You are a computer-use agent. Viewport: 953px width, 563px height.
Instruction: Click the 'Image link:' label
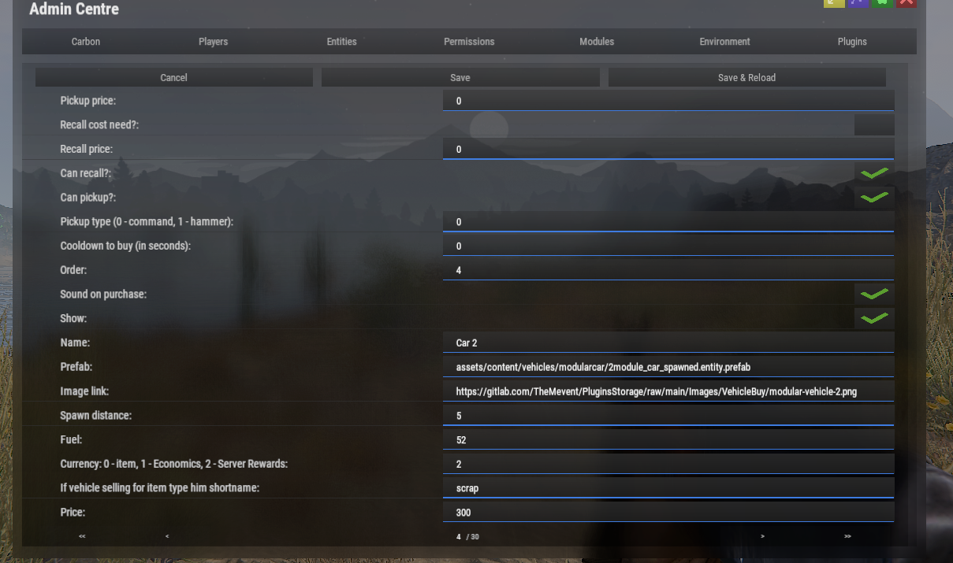pyautogui.click(x=84, y=391)
